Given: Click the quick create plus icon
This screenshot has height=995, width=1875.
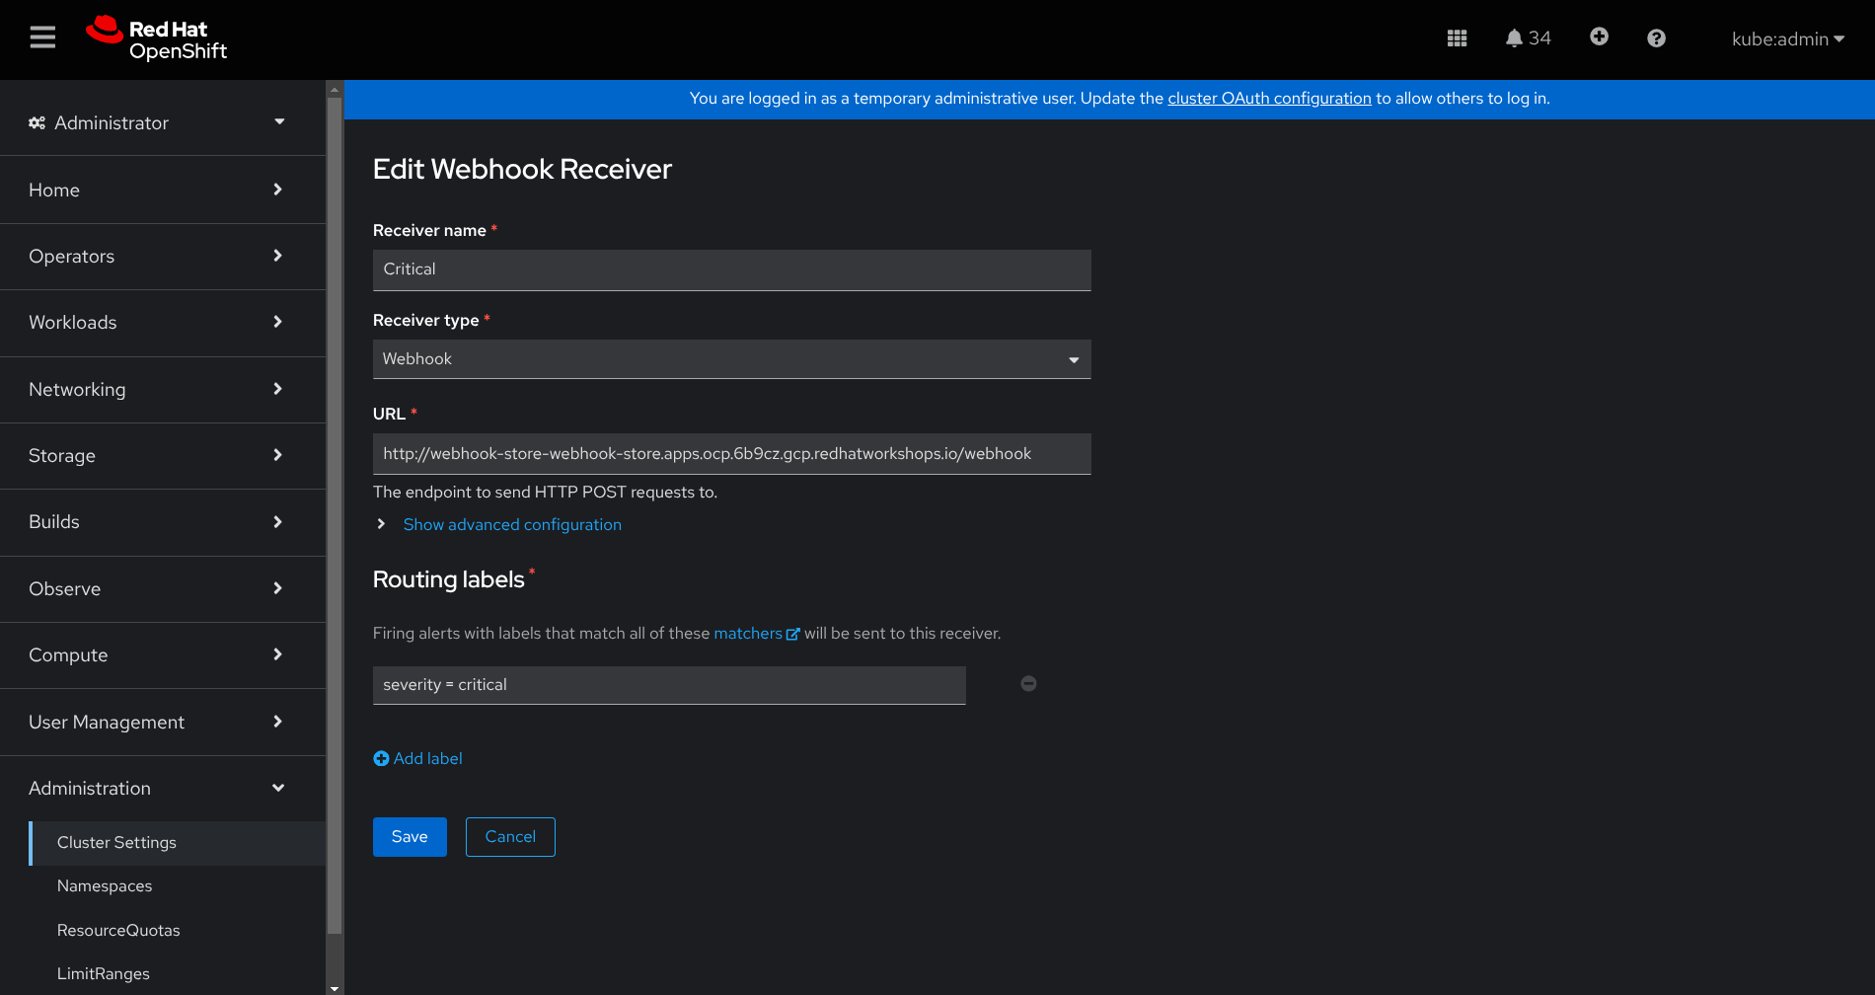Looking at the screenshot, I should click(x=1599, y=37).
